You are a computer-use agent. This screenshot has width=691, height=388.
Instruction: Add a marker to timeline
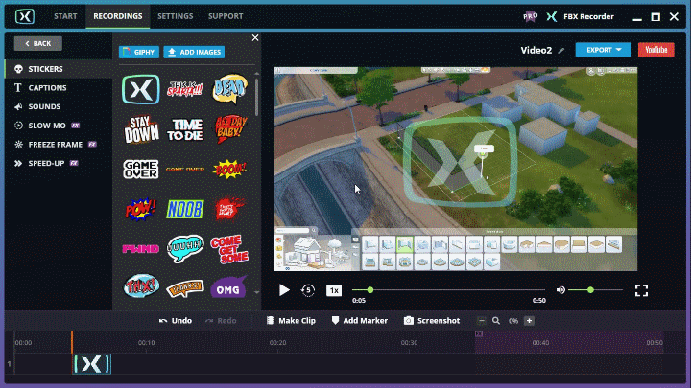[360, 321]
